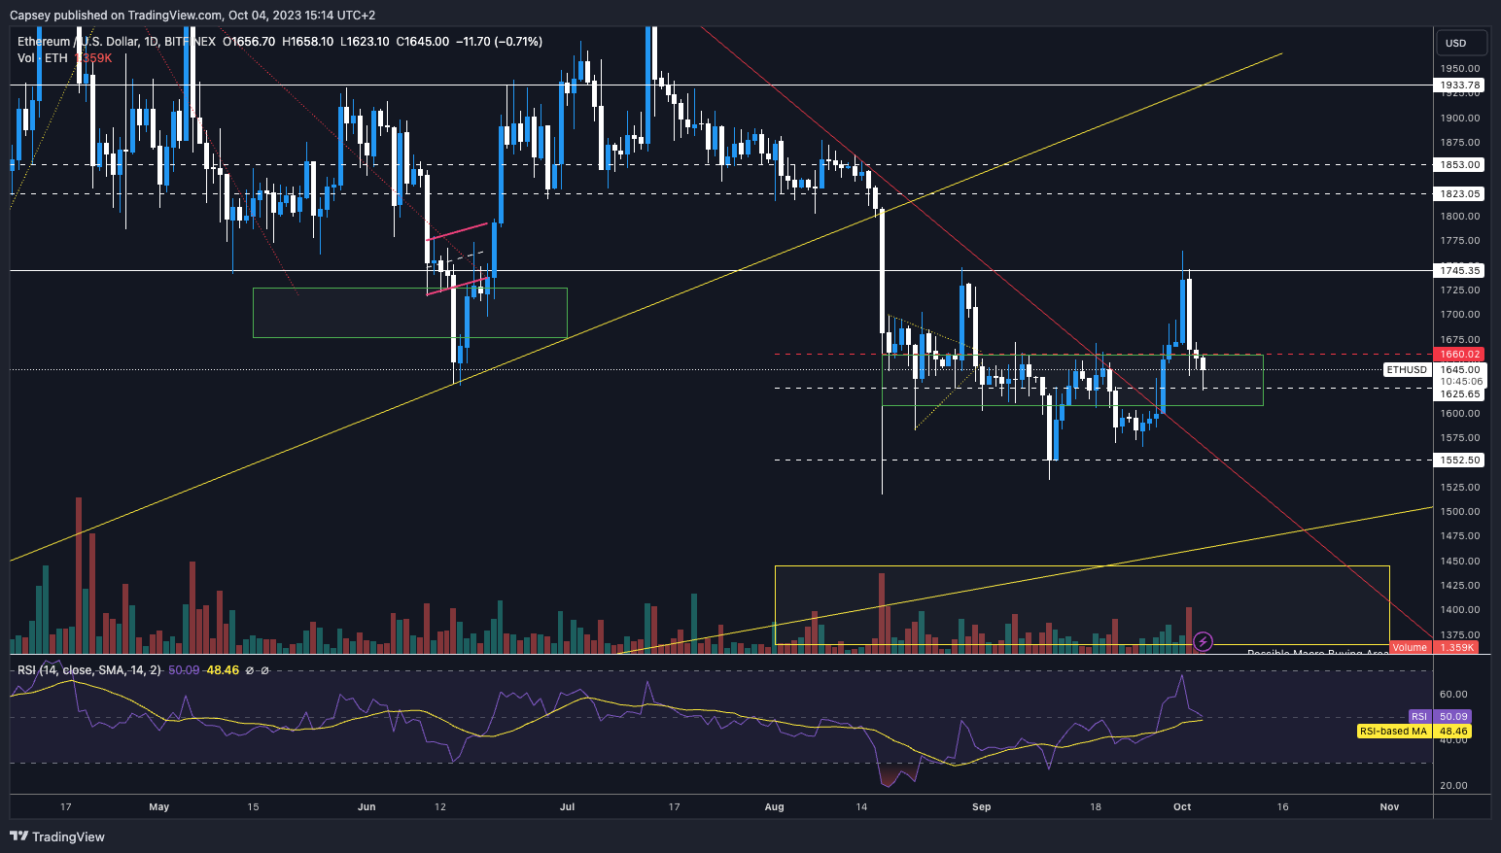The width and height of the screenshot is (1501, 853).
Task: Click the Nov label on the time axis
Action: [x=1389, y=807]
